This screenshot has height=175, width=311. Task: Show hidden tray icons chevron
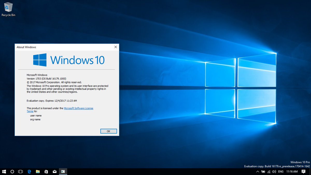click(x=258, y=172)
